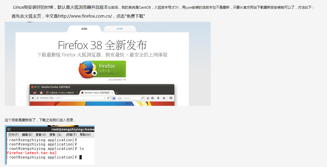Click the 'ls' command text in terminal
327x167 pixels.
82,149
